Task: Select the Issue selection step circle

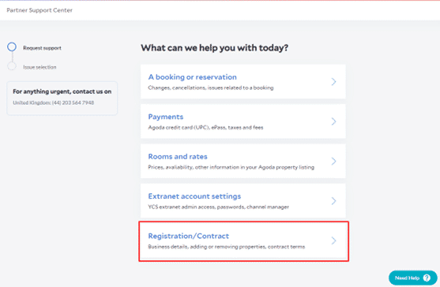Action: [12, 66]
